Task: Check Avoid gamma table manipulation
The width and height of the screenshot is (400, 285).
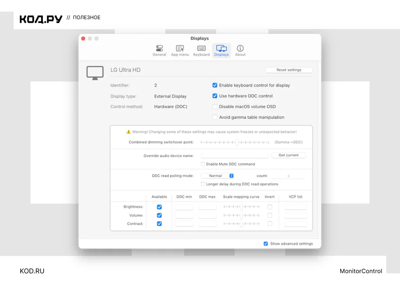Action: pos(215,117)
